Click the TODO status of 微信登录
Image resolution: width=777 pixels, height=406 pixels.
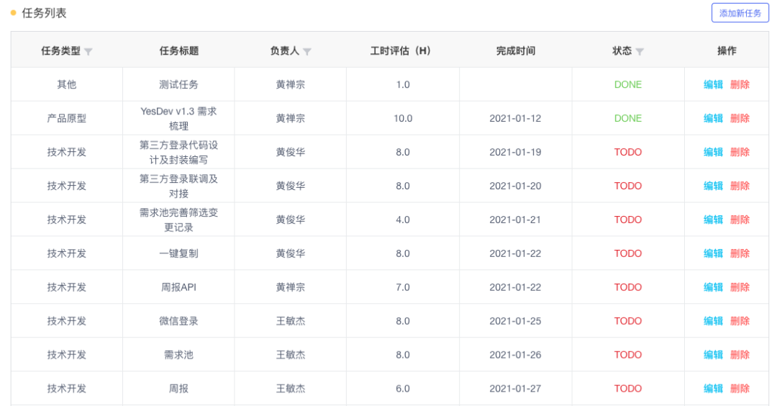(628, 321)
